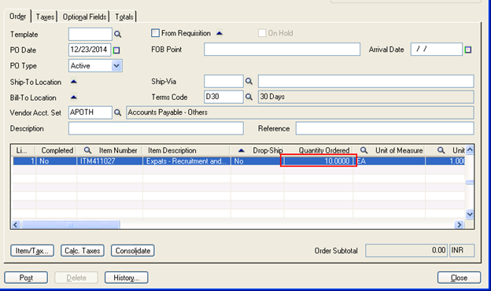
Task: Expand the PO Type dropdown
Action: pyautogui.click(x=116, y=66)
